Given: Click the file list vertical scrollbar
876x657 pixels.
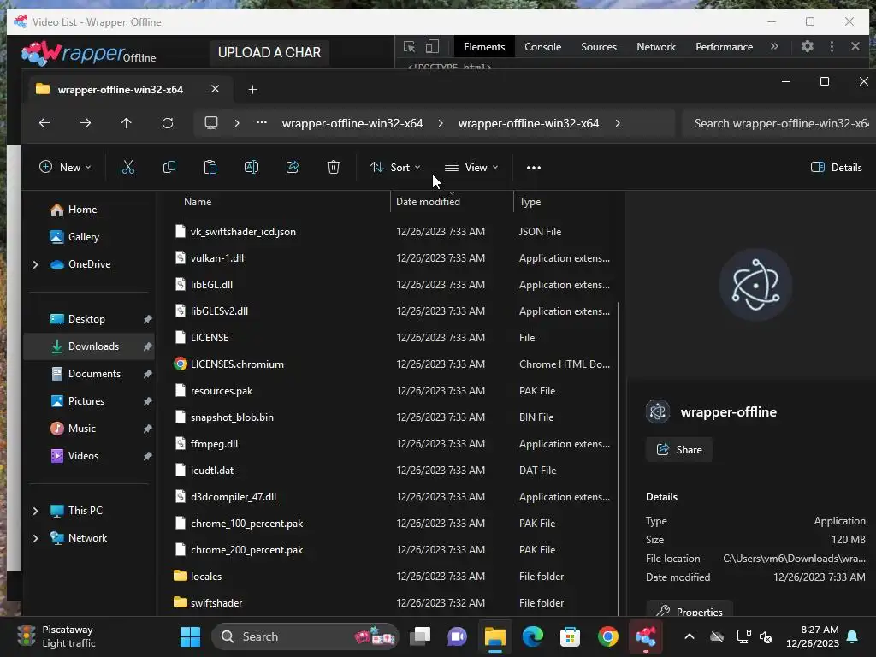Looking at the screenshot, I should [619, 459].
